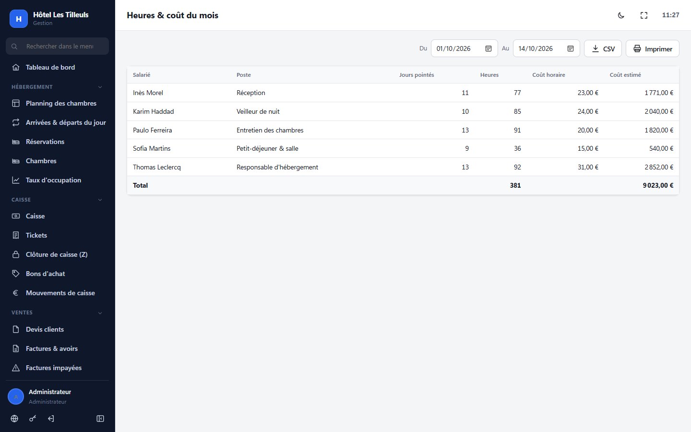
Task: Click the language globe icon in the sidebar footer
Action: [x=14, y=419]
